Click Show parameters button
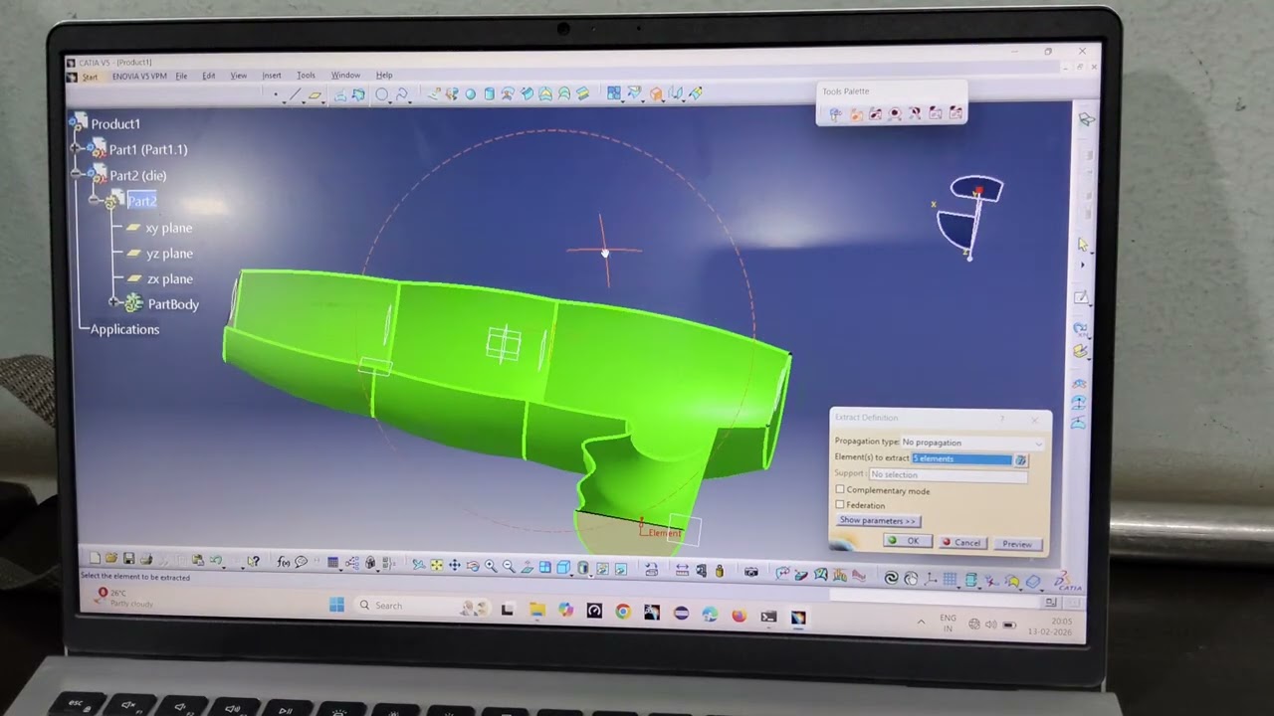1274x716 pixels. point(877,521)
